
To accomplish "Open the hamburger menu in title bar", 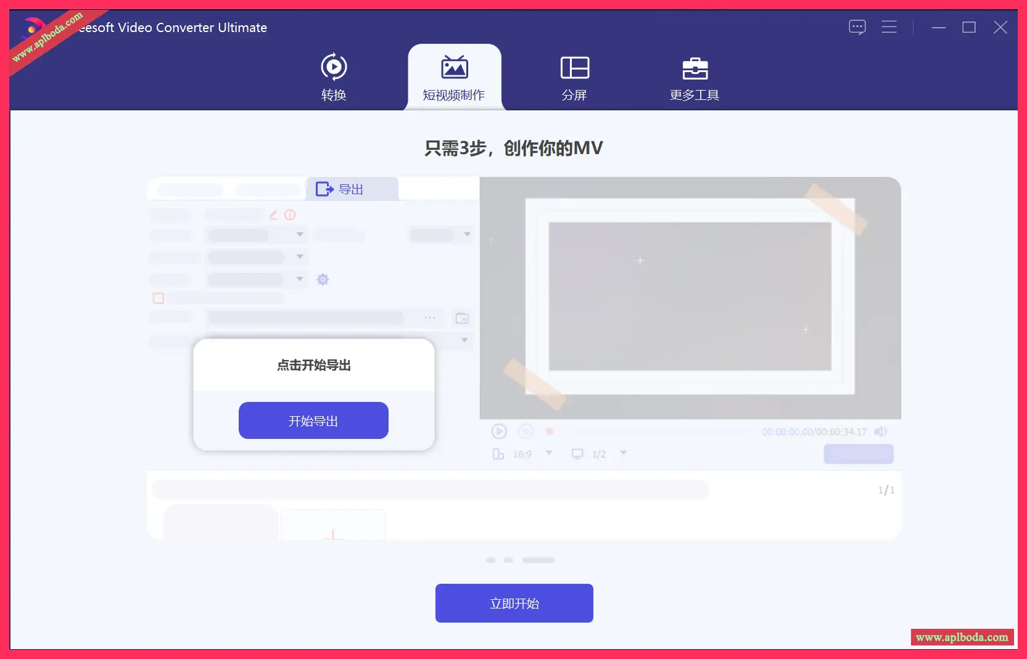I will click(x=889, y=27).
